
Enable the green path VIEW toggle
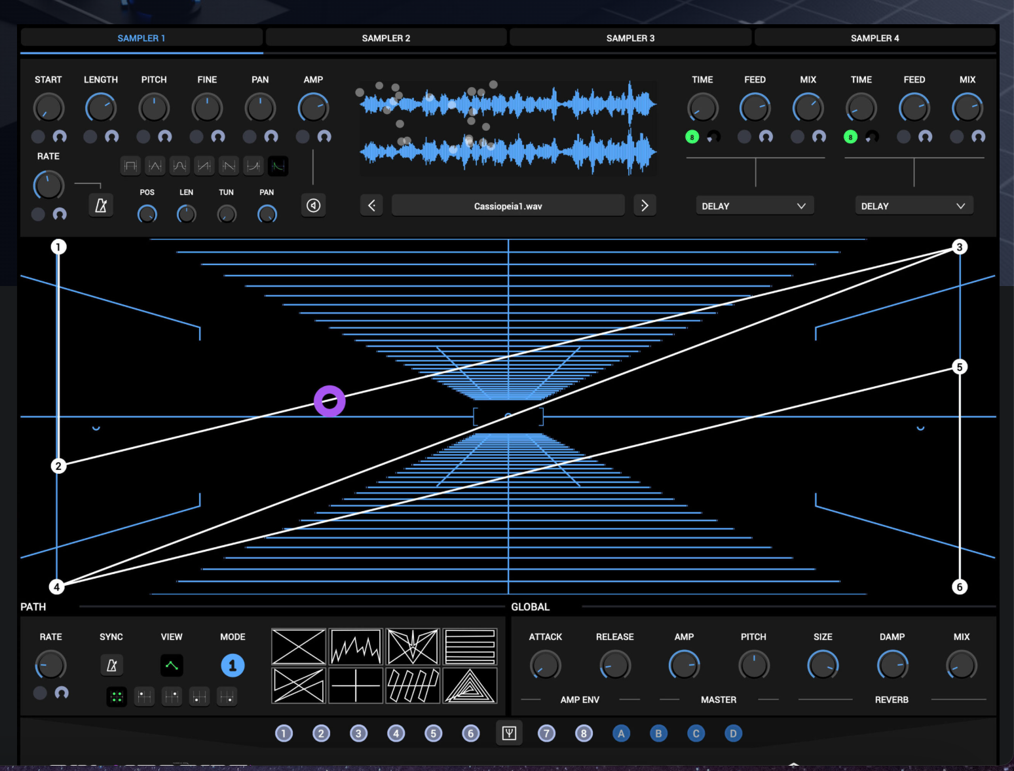click(171, 665)
